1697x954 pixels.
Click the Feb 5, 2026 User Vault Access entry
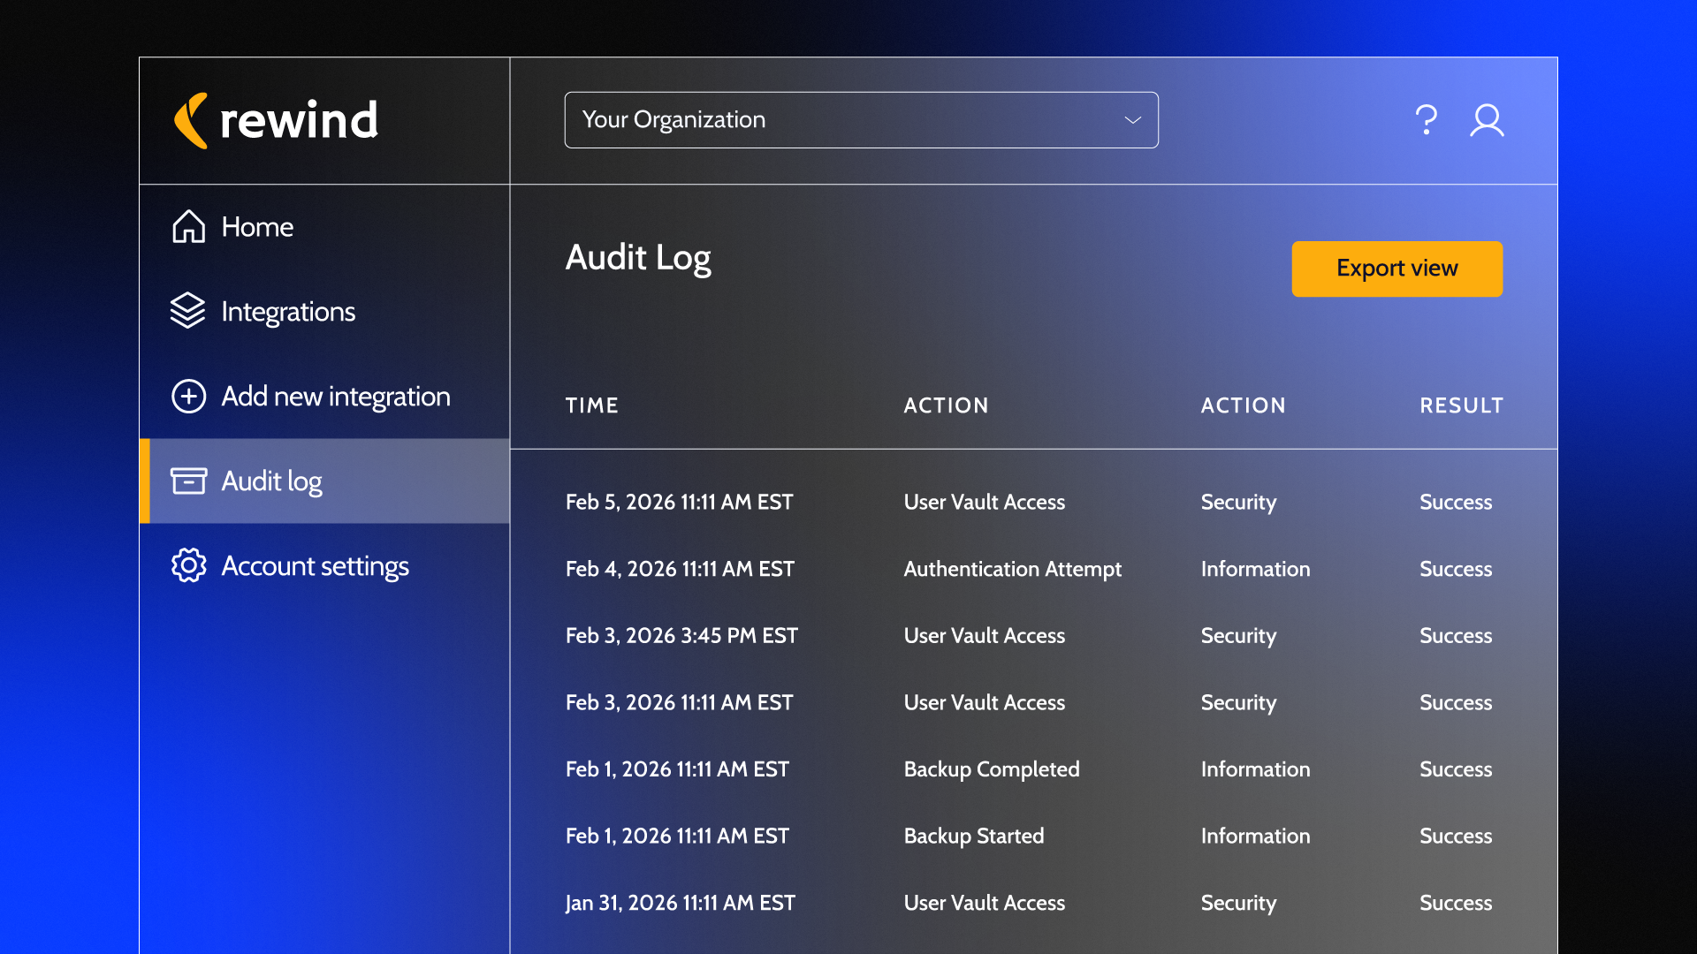(984, 502)
